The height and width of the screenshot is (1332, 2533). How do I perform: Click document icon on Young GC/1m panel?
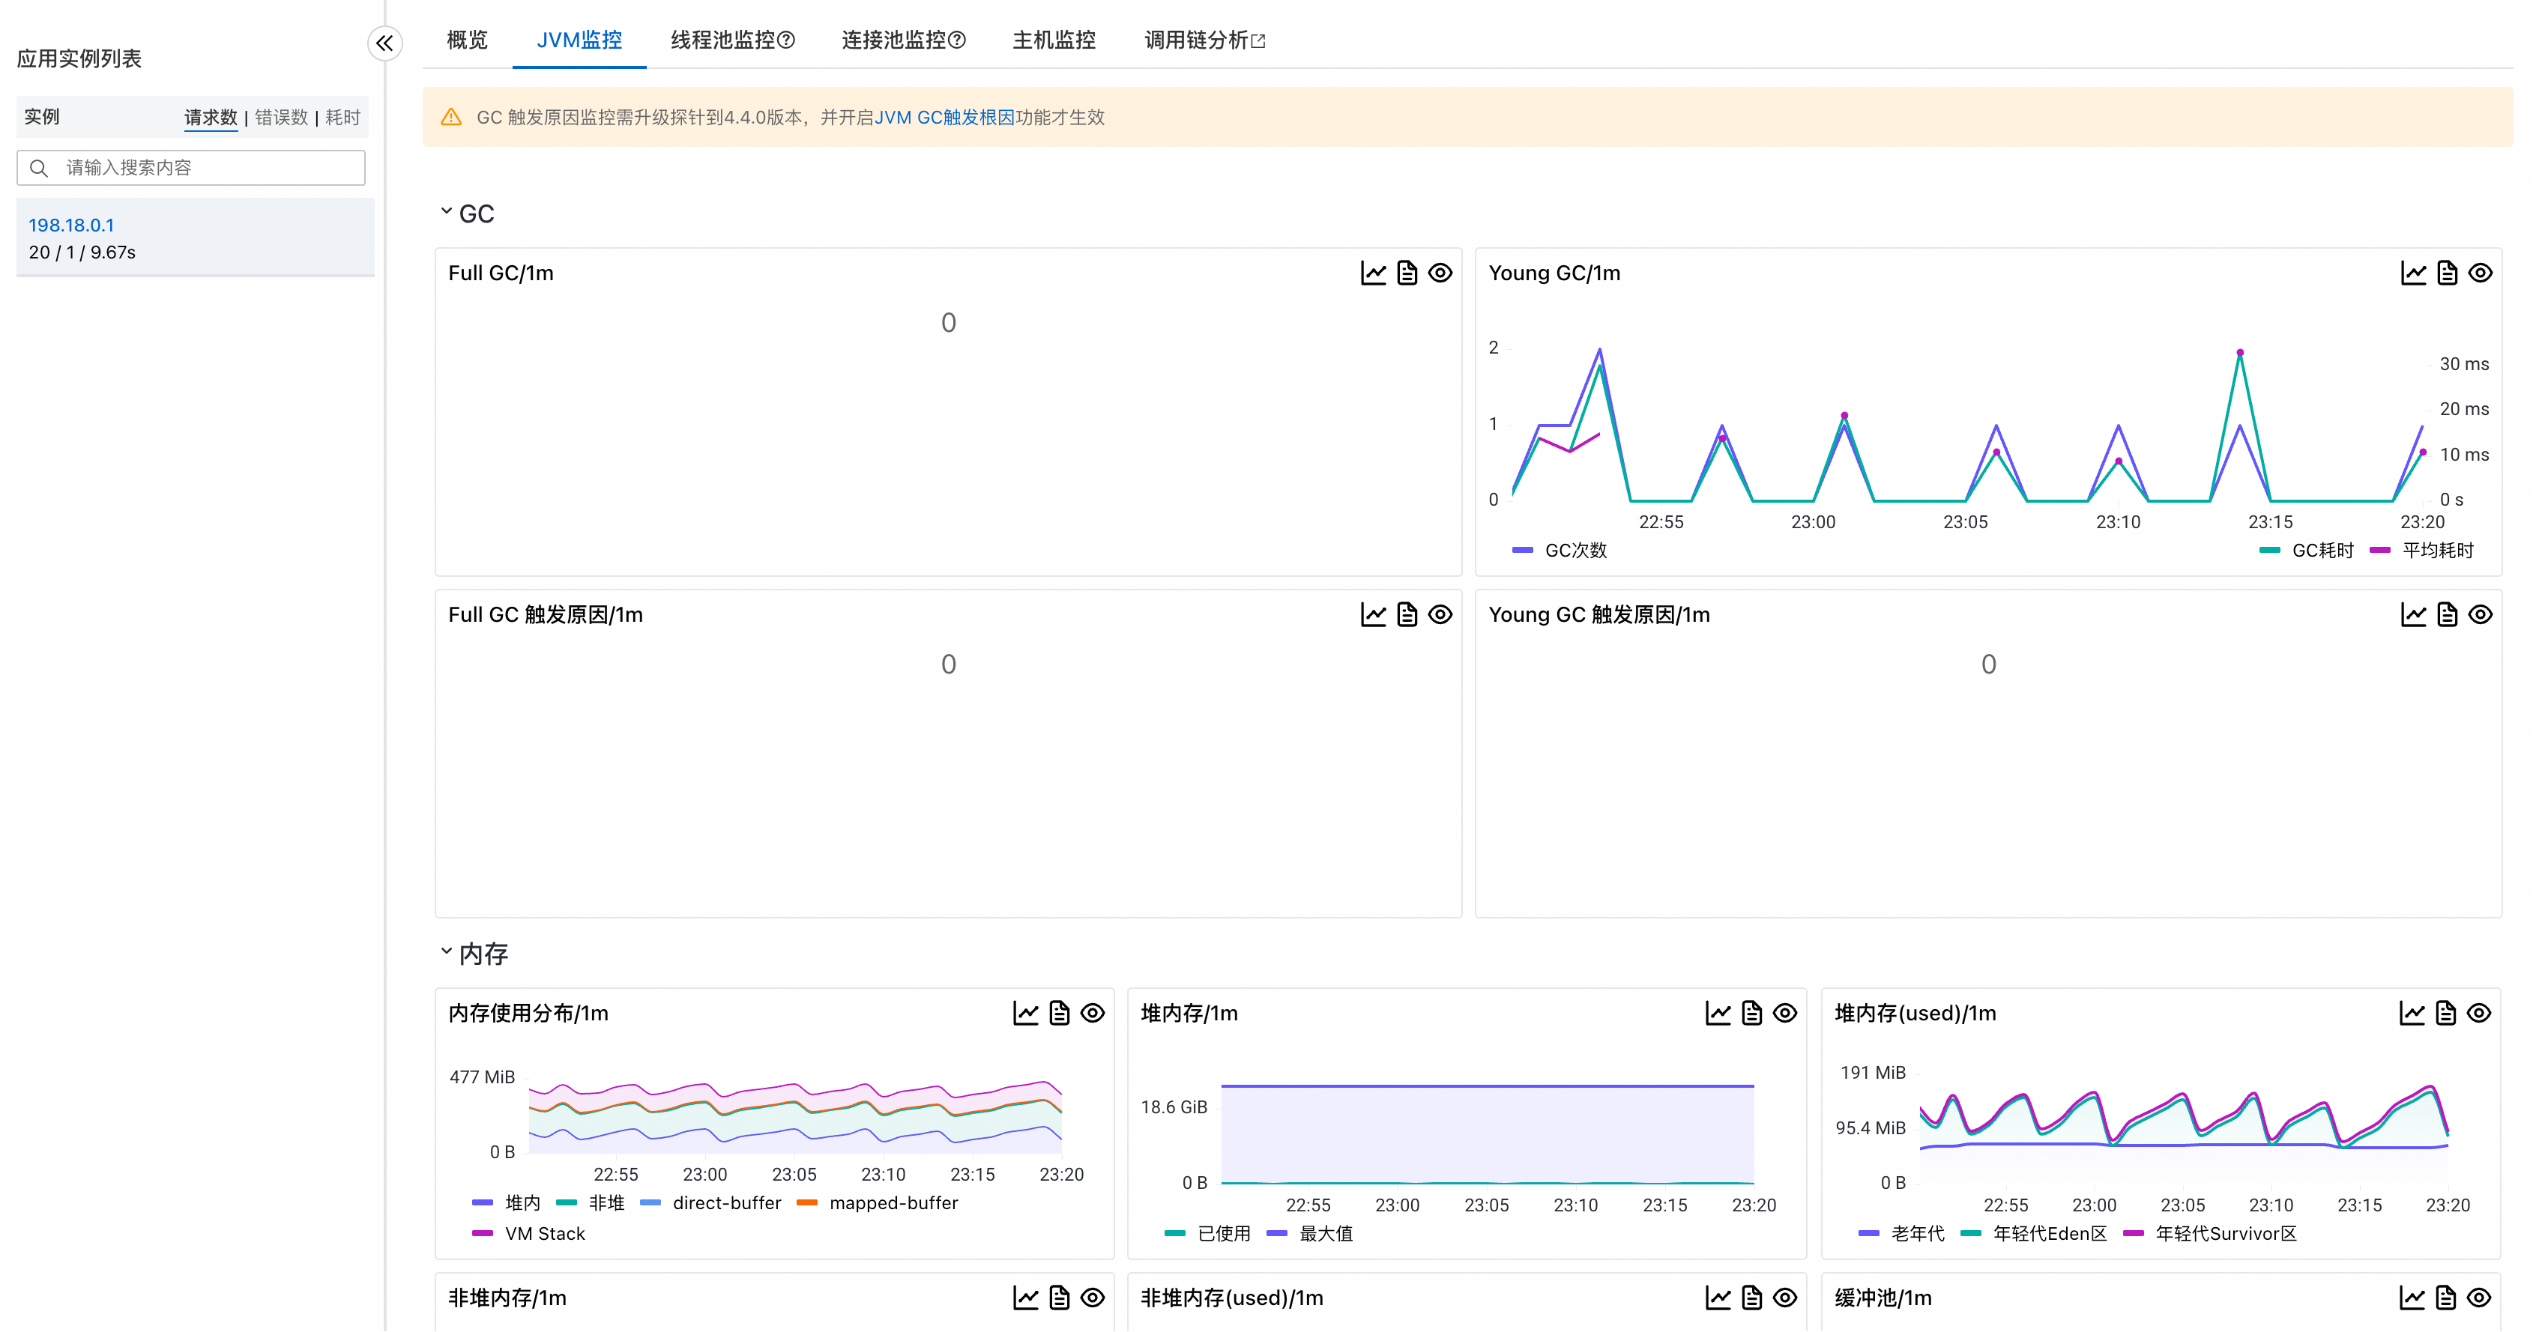2447,273
